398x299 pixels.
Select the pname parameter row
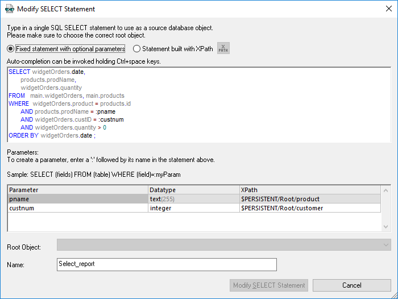77,199
